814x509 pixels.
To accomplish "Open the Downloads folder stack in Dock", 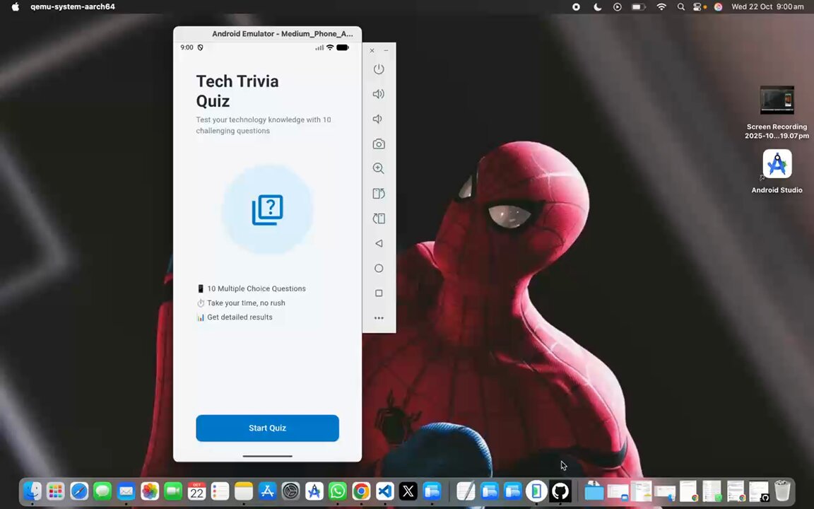I will click(594, 491).
